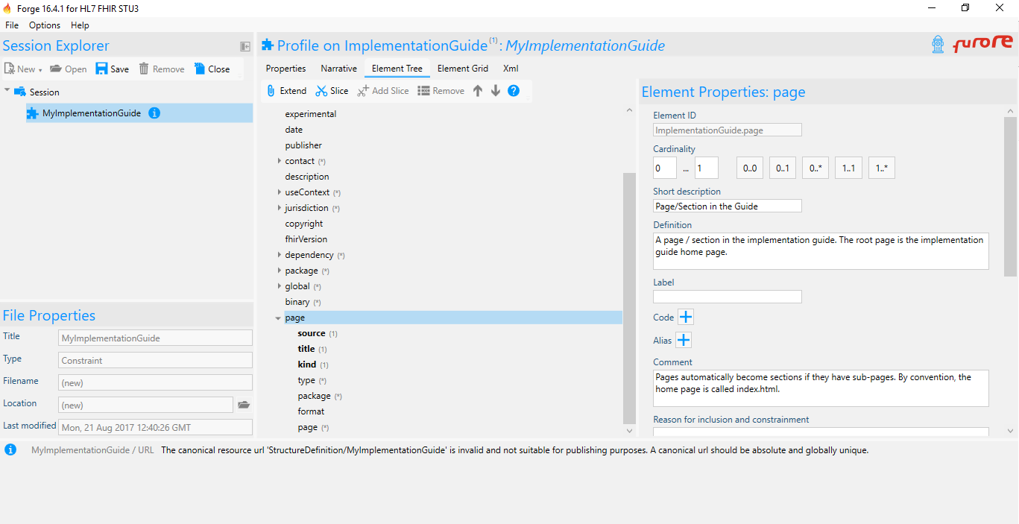This screenshot has width=1019, height=524.
Task: Click the Add Slice icon
Action: coord(363,91)
